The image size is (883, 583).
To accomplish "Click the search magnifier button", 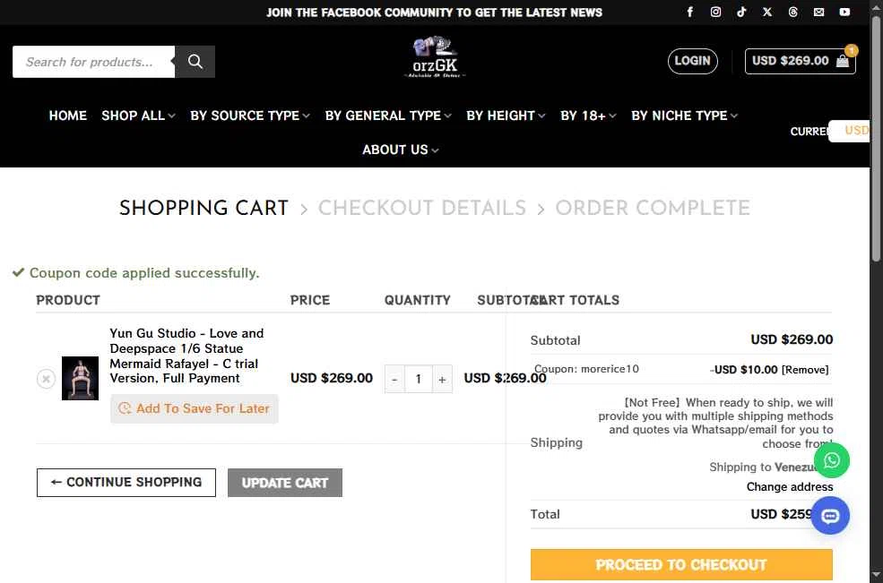I will 195,61.
